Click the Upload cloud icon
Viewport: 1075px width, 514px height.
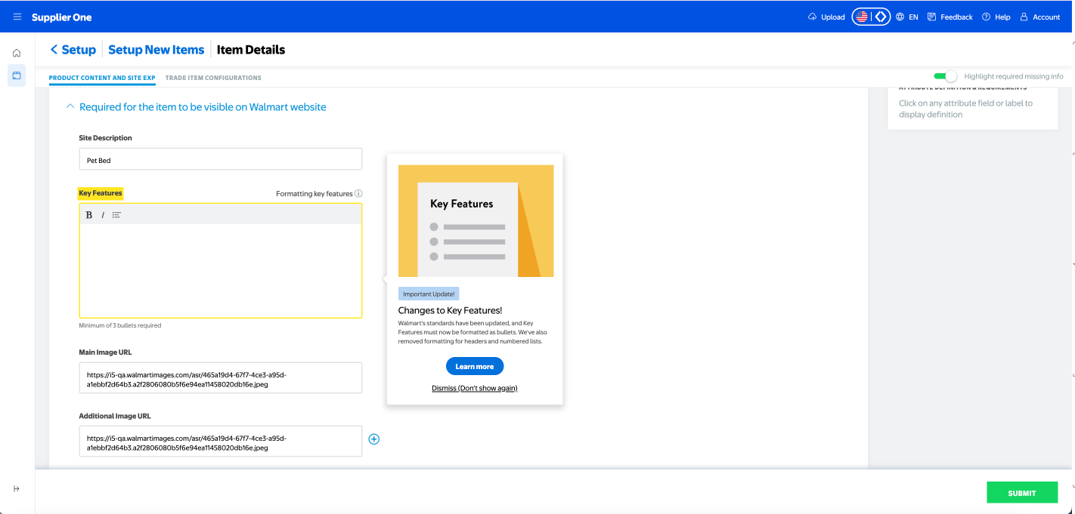click(813, 17)
